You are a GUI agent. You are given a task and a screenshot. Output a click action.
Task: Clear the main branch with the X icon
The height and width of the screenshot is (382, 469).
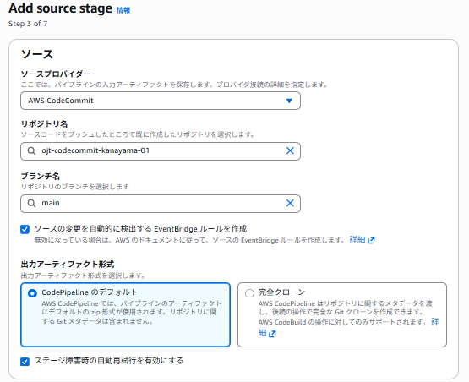(290, 203)
